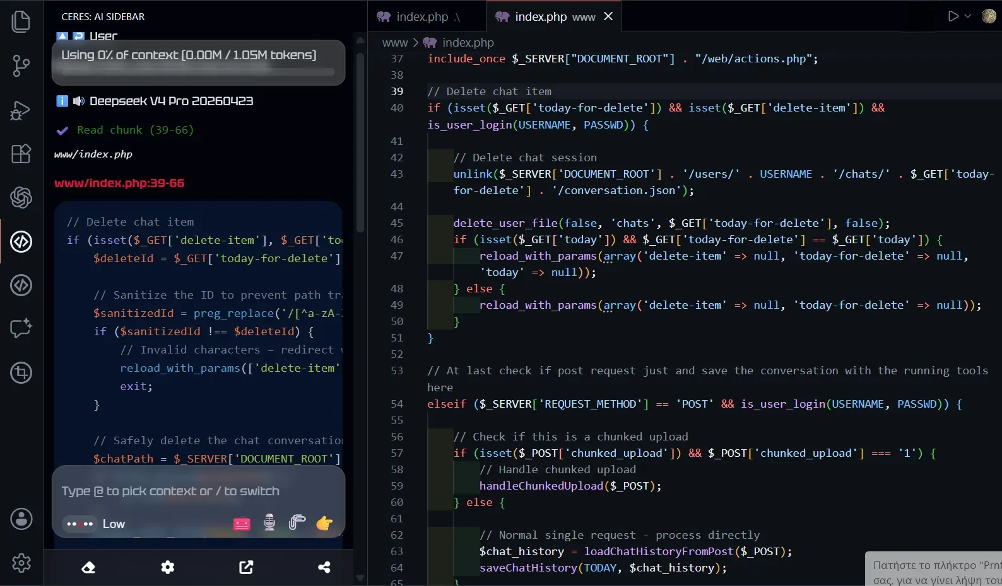The width and height of the screenshot is (1002, 586).
Task: Activate the microphone voice input icon
Action: pos(269,523)
